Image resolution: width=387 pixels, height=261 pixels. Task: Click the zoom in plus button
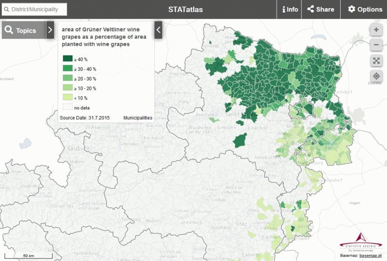click(376, 29)
